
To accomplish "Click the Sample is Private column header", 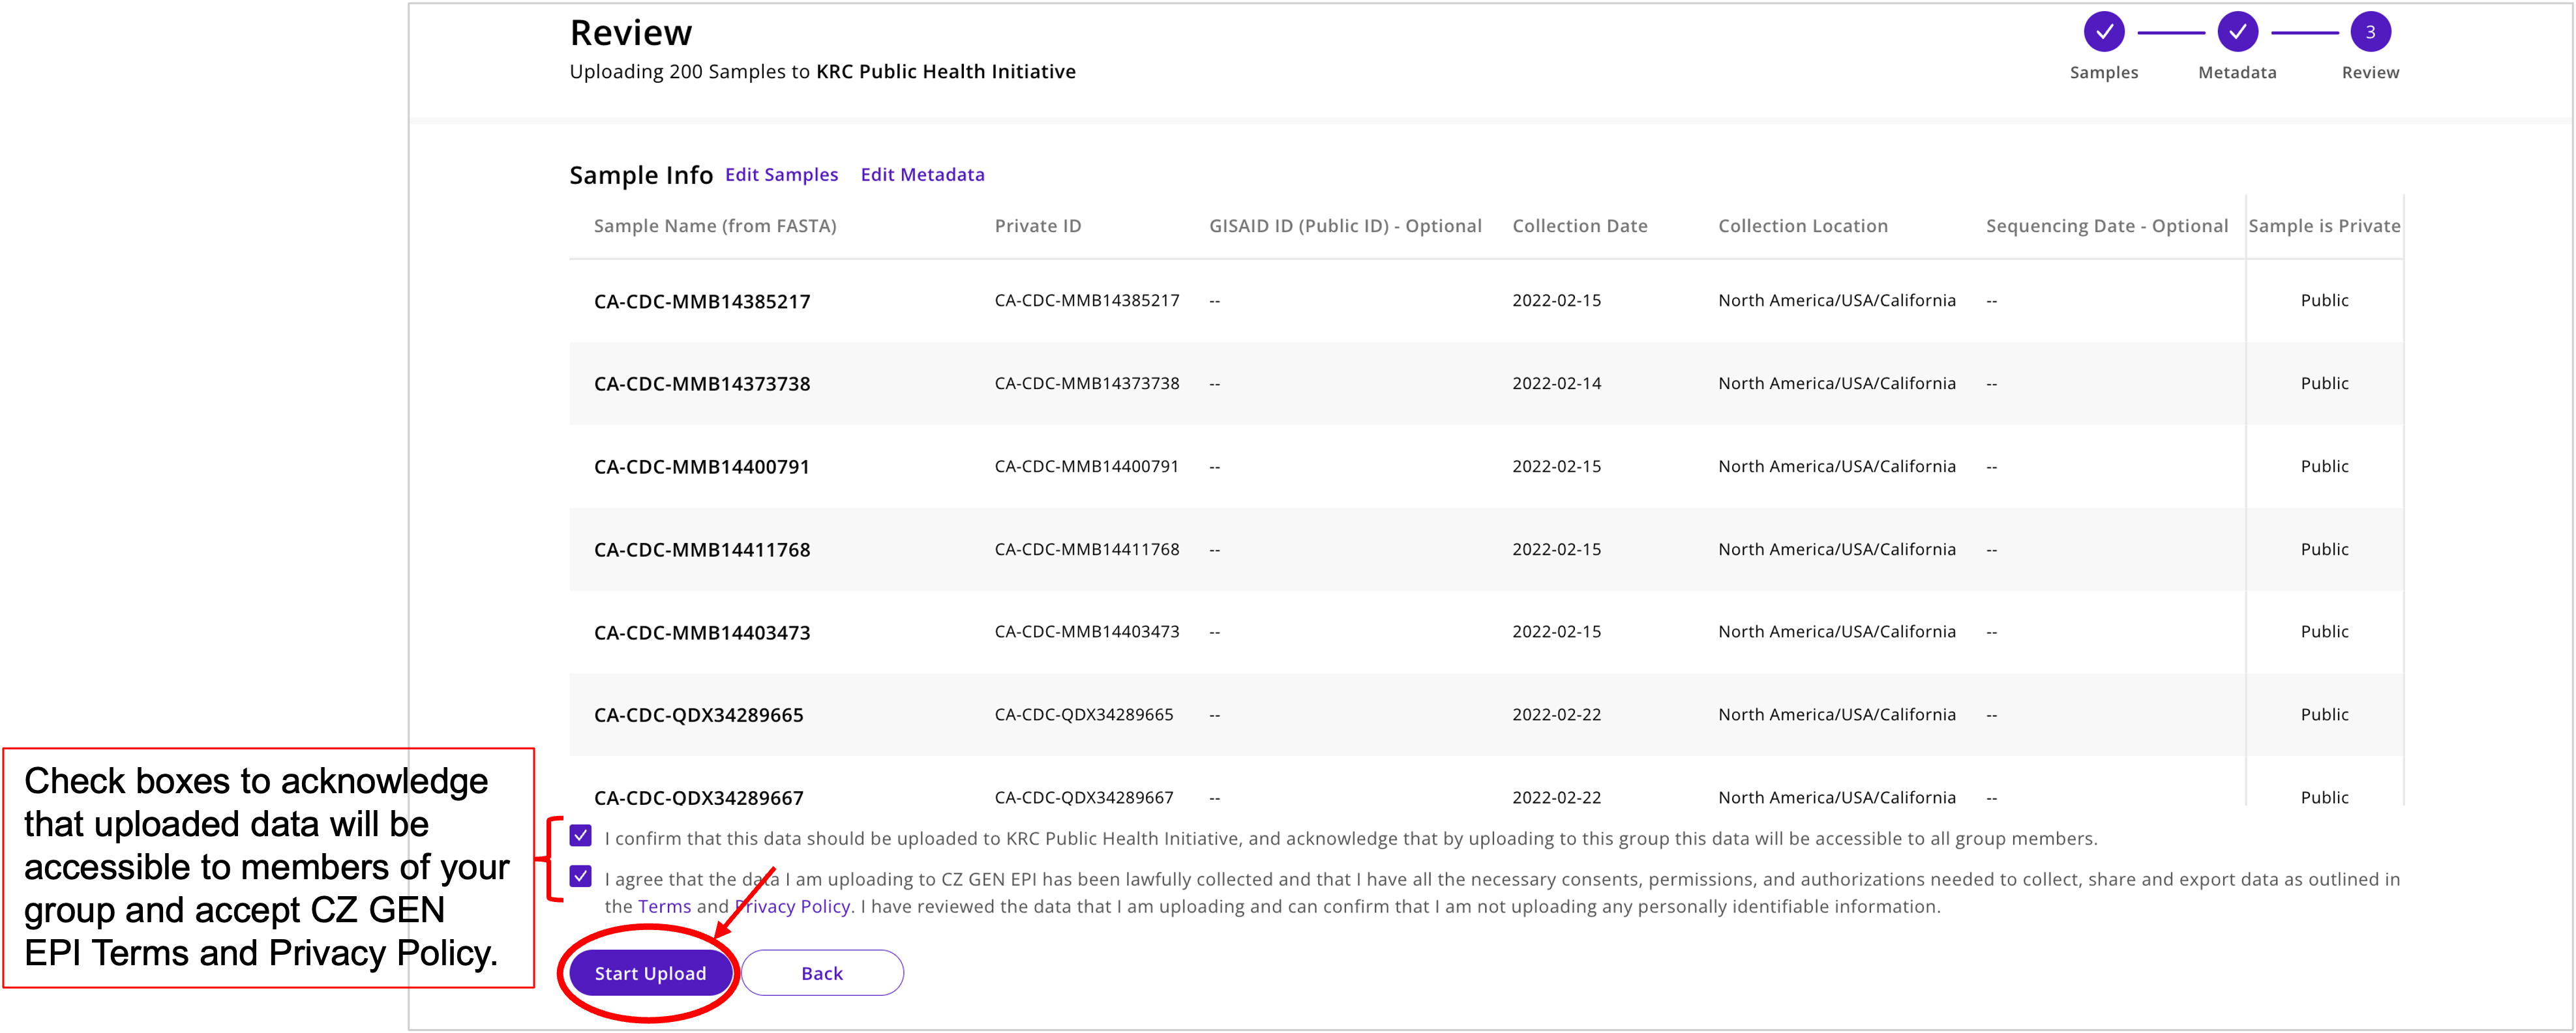I will pos(2324,226).
